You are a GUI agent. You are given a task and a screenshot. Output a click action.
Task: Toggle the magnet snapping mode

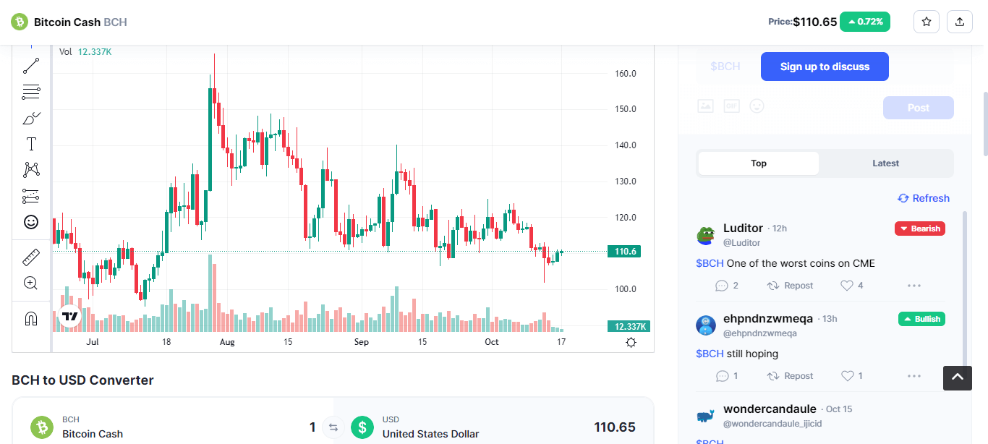[31, 318]
